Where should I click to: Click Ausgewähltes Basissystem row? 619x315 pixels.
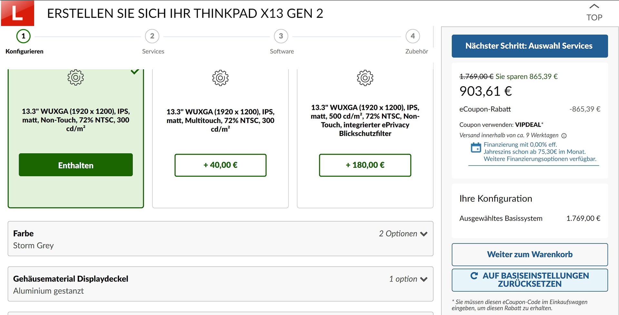[x=530, y=218]
